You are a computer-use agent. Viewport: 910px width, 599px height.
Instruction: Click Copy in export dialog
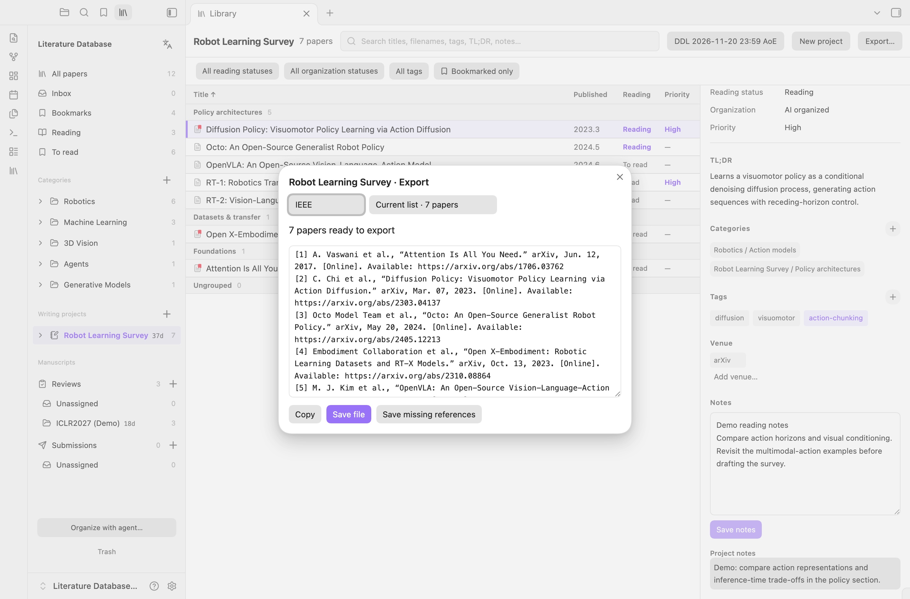pyautogui.click(x=305, y=414)
